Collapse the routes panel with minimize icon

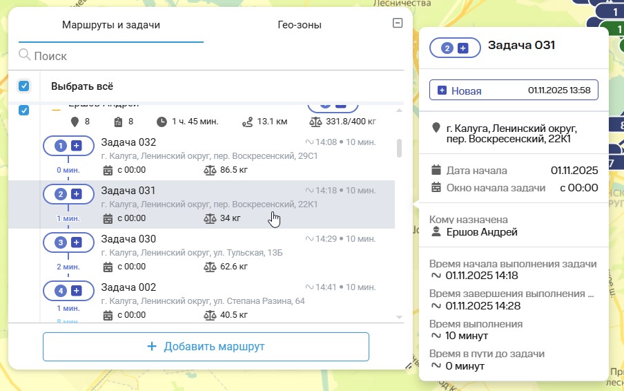tap(397, 23)
